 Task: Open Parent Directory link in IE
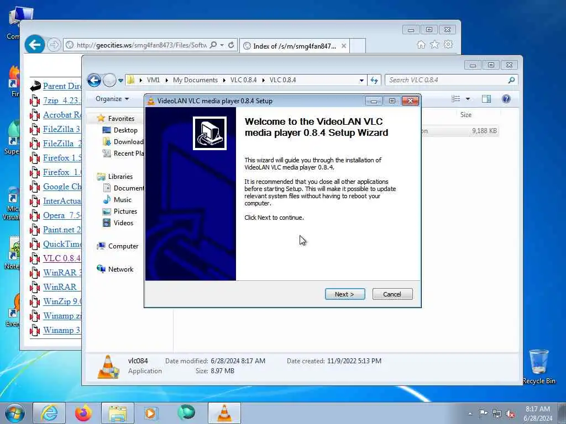point(62,86)
